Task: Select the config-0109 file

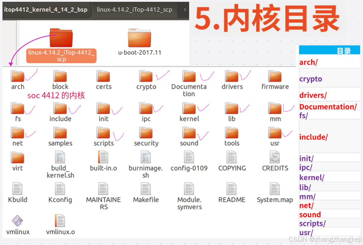Action: [x=189, y=157]
